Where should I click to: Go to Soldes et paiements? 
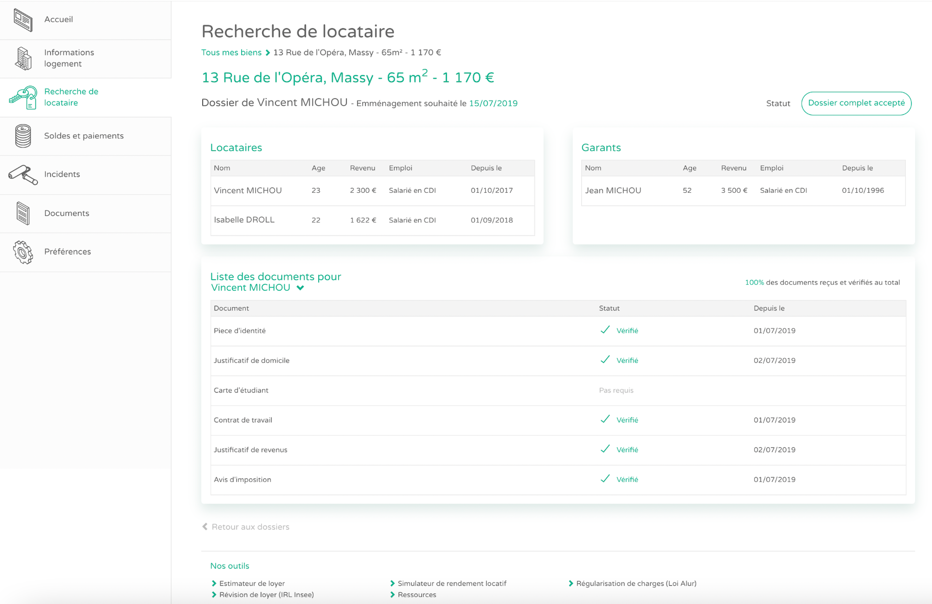[85, 136]
